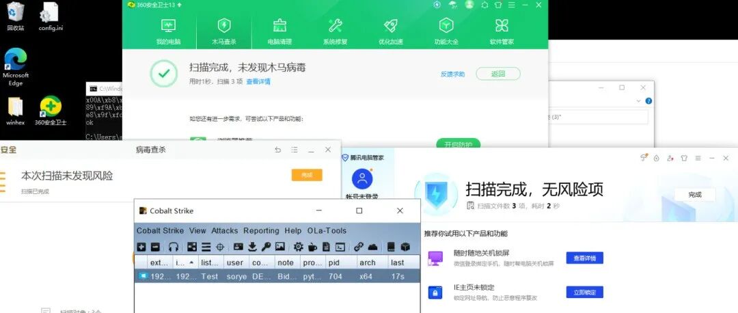738x313 pixels.
Task: Open screenshots via the picture icon
Action: [x=280, y=247]
